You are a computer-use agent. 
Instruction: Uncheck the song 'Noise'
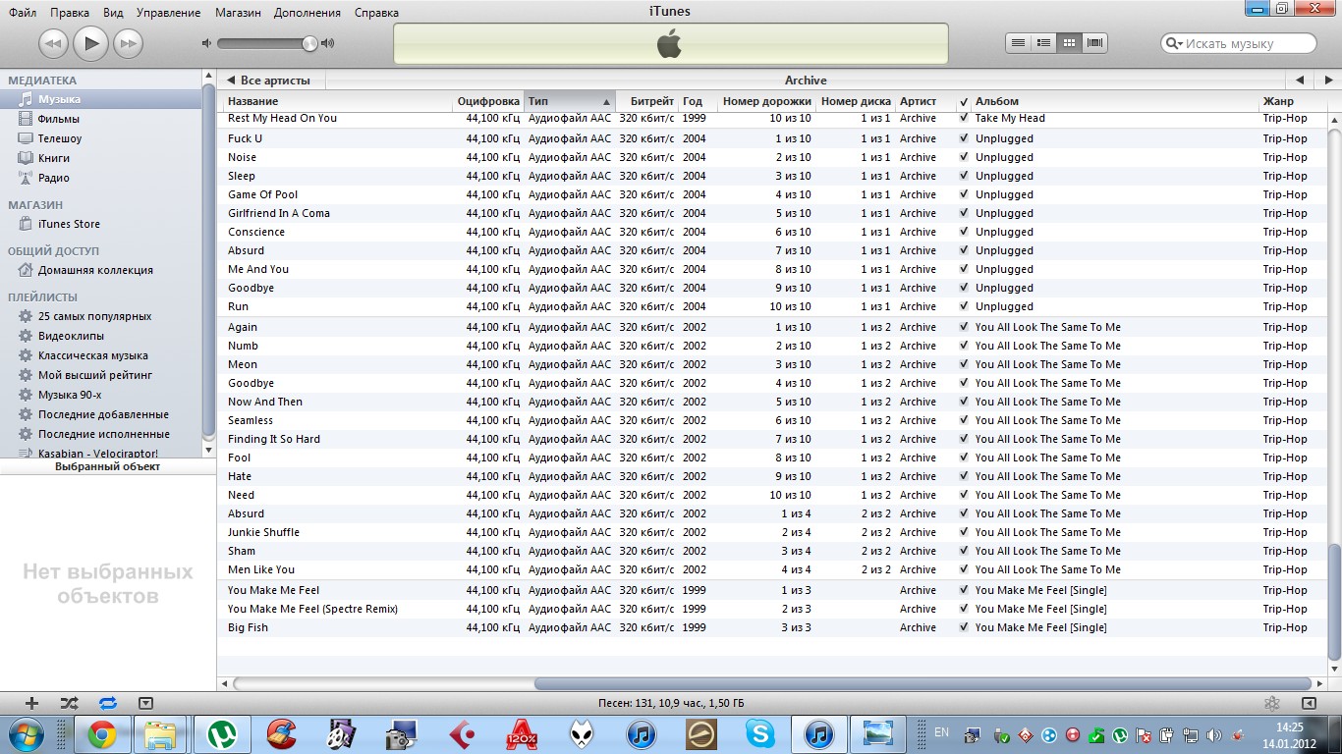(x=964, y=157)
